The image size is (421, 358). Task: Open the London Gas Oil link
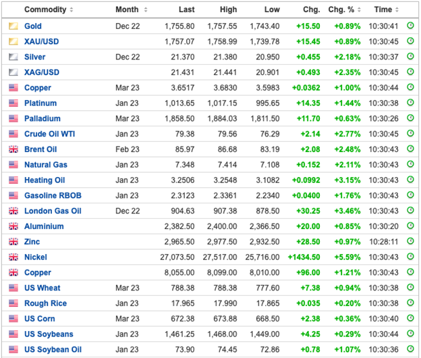tap(53, 211)
